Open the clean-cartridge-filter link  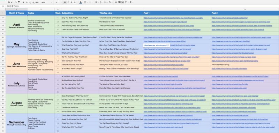pyautogui.click(x=231, y=41)
